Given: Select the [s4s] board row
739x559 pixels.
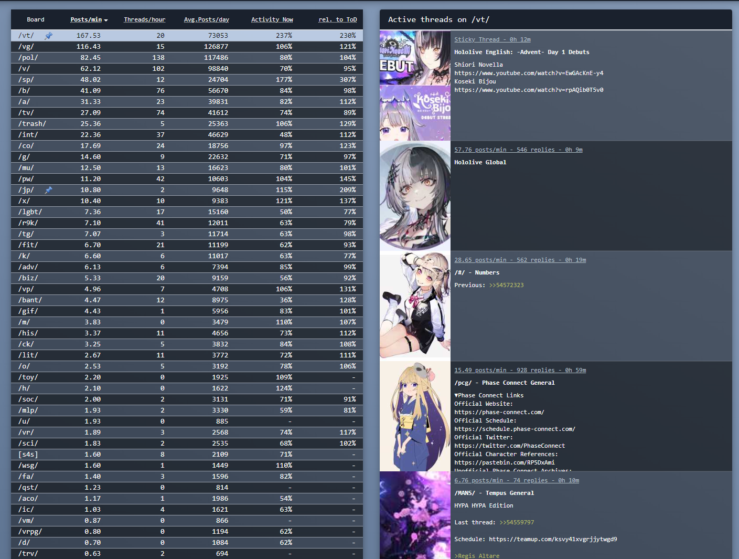Looking at the screenshot, I should (x=187, y=455).
